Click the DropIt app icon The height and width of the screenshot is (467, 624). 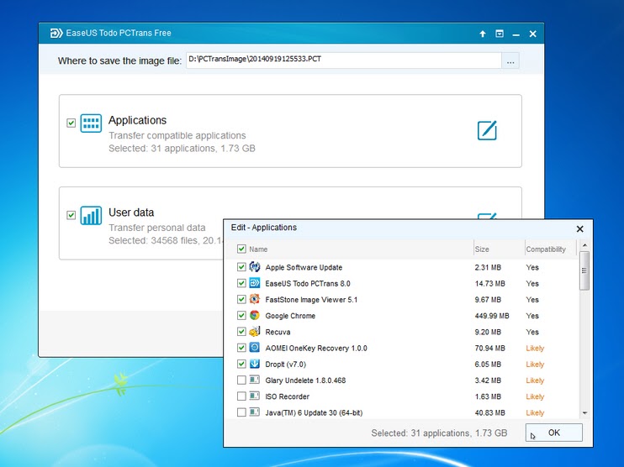click(x=255, y=364)
